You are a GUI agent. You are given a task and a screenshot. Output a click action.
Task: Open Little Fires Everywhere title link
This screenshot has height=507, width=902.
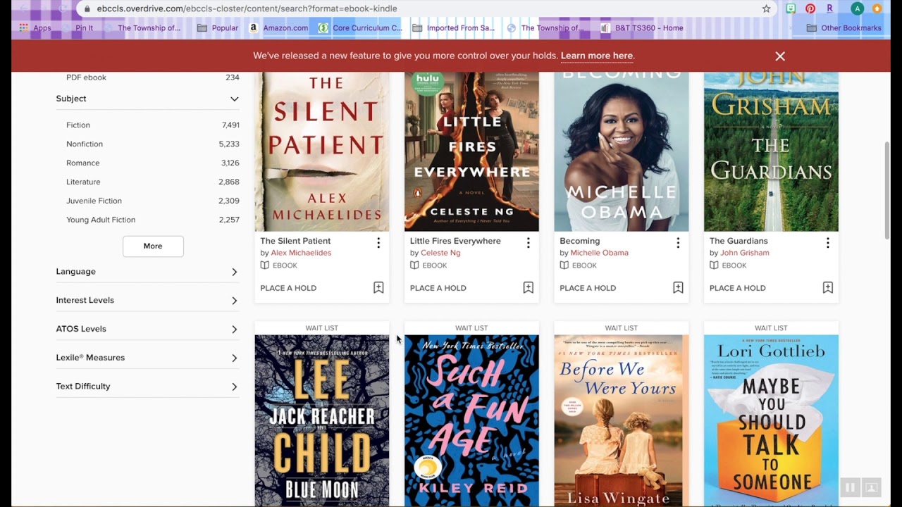(455, 241)
